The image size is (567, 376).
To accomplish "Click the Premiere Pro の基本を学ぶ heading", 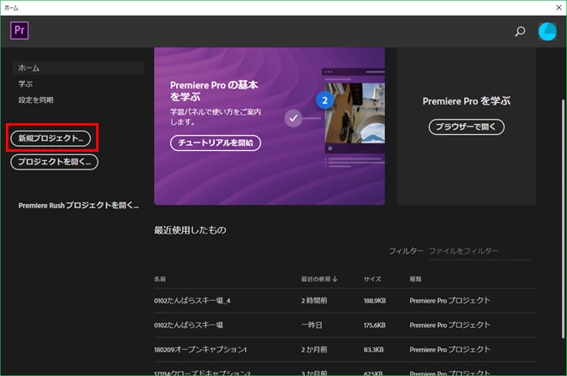I will click(214, 91).
